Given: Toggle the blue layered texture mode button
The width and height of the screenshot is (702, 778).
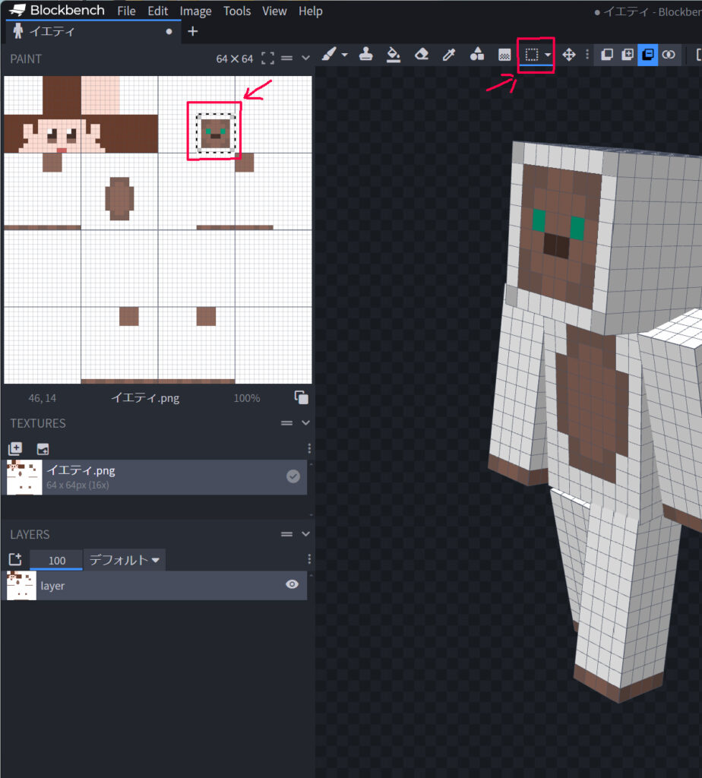Looking at the screenshot, I should tap(647, 55).
